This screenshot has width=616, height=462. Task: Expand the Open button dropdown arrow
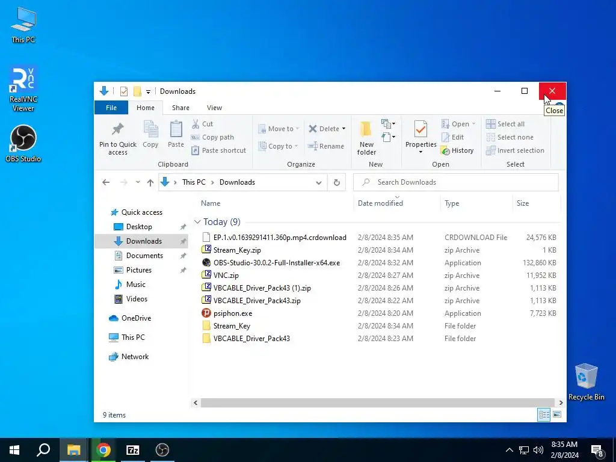pyautogui.click(x=474, y=124)
